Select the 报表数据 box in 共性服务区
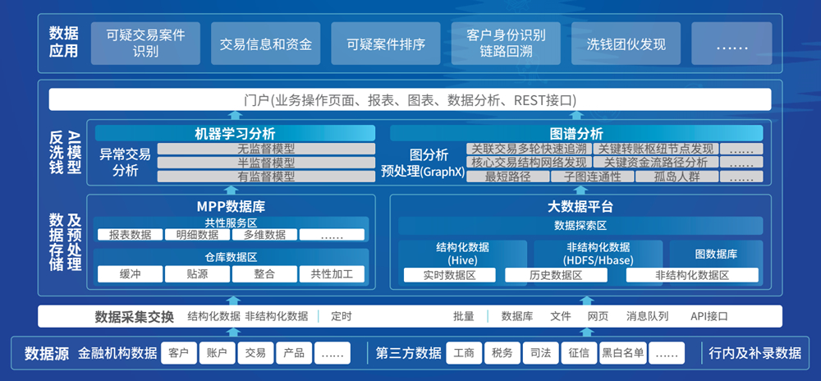The image size is (821, 381). 130,235
